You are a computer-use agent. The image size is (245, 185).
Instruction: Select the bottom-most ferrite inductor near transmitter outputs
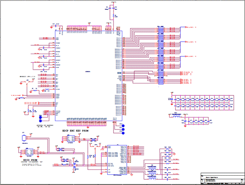[152, 179]
